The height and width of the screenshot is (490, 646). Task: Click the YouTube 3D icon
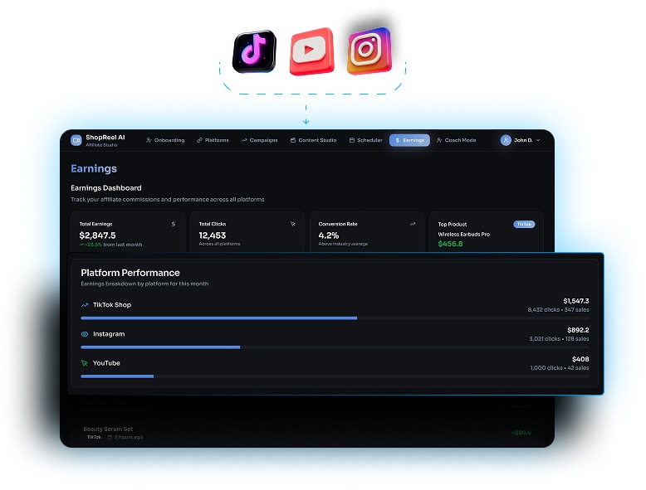[311, 51]
